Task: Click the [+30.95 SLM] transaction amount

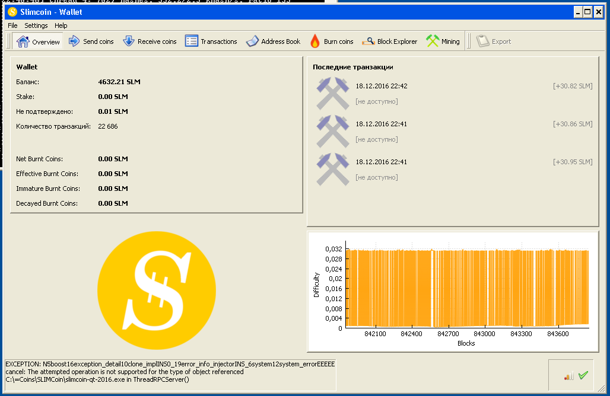Action: coord(573,162)
